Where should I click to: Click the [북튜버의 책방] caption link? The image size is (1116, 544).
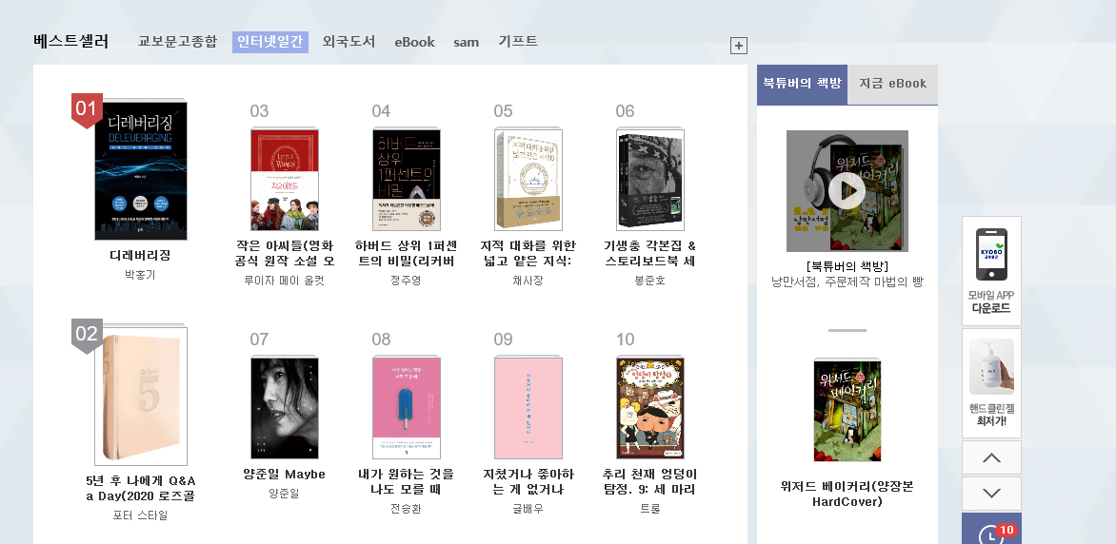(x=847, y=266)
